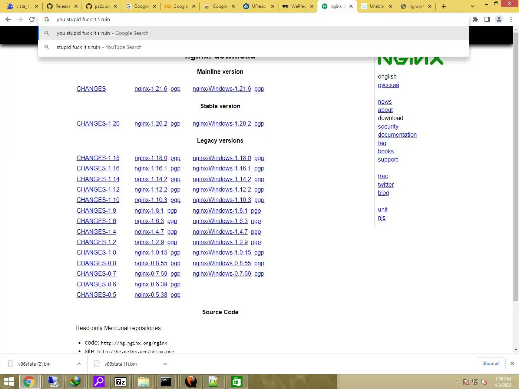Image resolution: width=519 pixels, height=389 pixels.
Task: Switch language to русский
Action: 389,85
